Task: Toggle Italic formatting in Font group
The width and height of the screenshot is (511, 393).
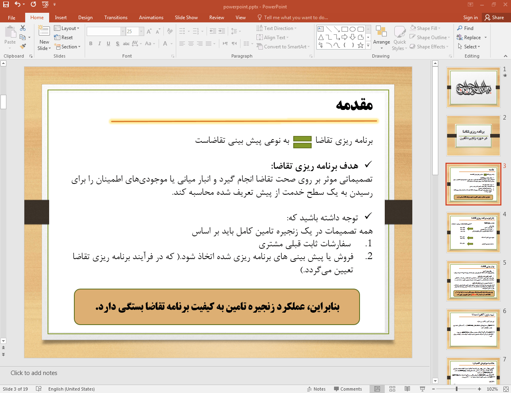Action: 99,44
